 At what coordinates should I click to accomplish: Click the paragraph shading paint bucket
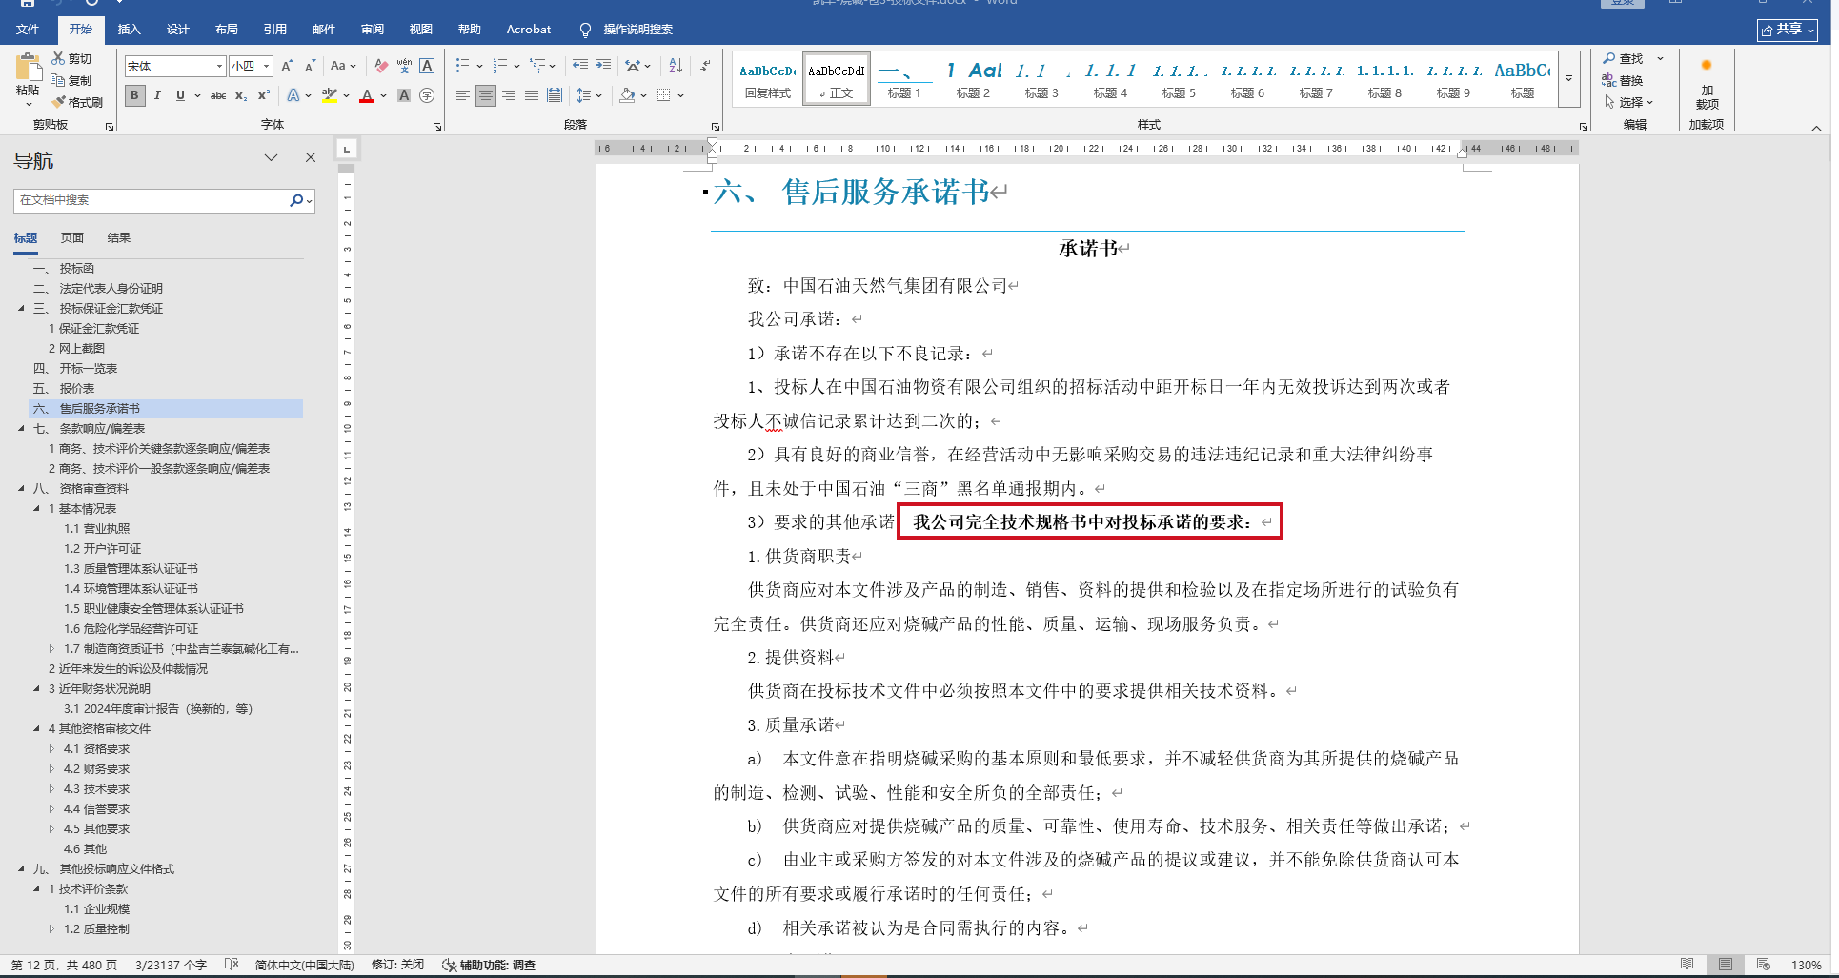tap(627, 95)
